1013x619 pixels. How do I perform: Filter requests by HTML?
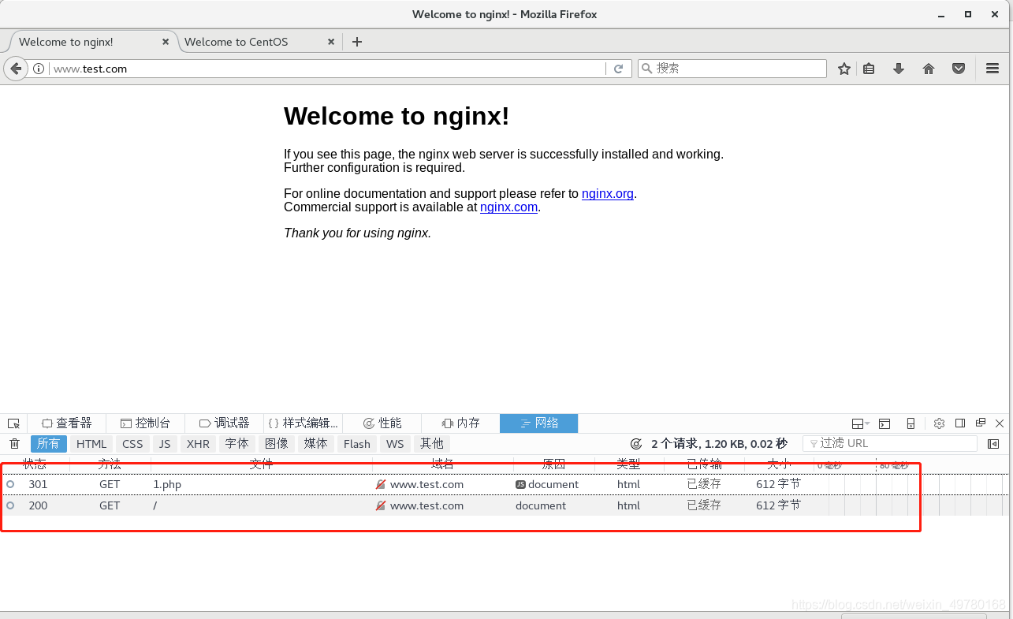pos(91,444)
